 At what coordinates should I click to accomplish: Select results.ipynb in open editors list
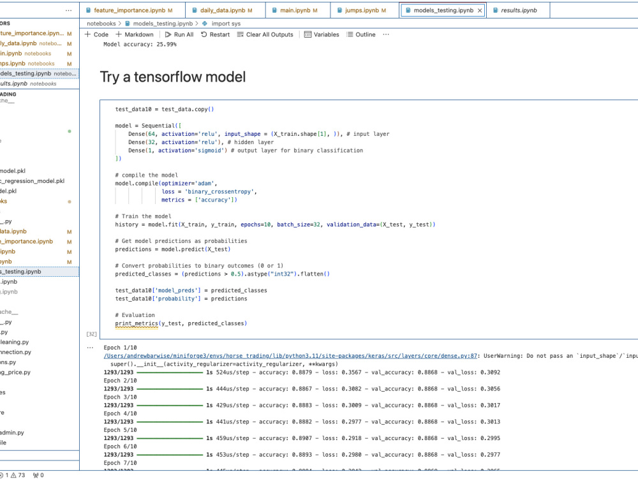[38, 84]
